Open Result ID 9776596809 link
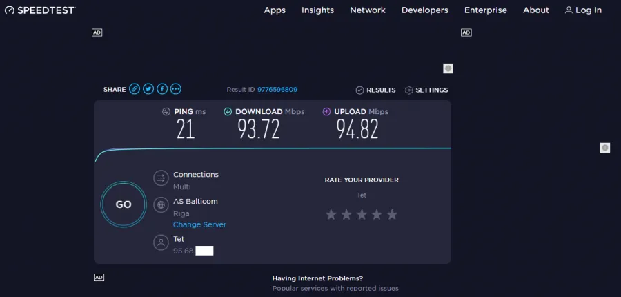 coord(277,90)
